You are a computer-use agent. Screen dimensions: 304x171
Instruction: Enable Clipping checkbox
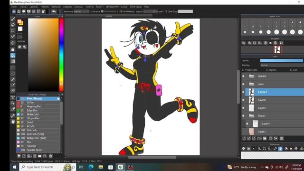(x=267, y=70)
